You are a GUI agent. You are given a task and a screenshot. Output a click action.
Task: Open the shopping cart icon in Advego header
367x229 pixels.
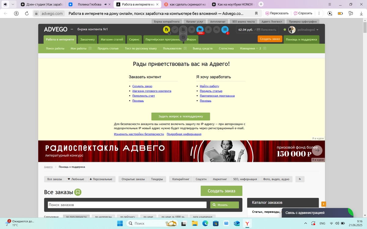[x=191, y=30]
